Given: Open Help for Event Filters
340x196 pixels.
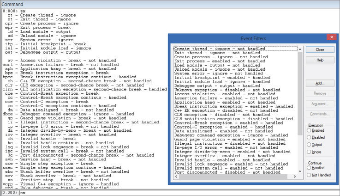Looking at the screenshot, I should [x=320, y=60].
